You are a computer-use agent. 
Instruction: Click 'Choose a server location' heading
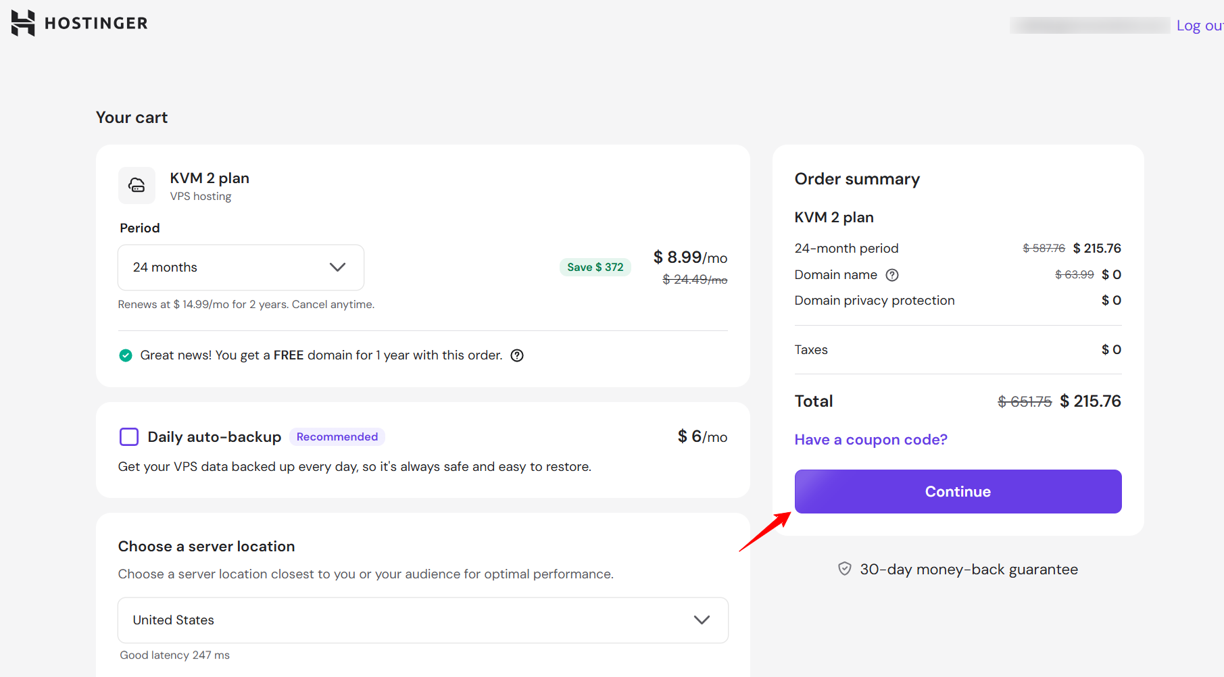click(x=206, y=546)
